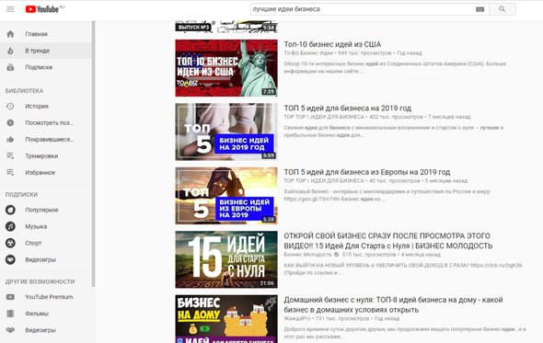Open Избранное playlist
The height and width of the screenshot is (343, 543).
click(46, 173)
